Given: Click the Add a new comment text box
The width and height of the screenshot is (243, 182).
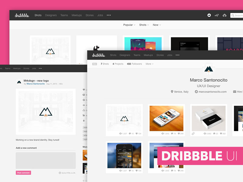Looking at the screenshot, I should 46,160.
